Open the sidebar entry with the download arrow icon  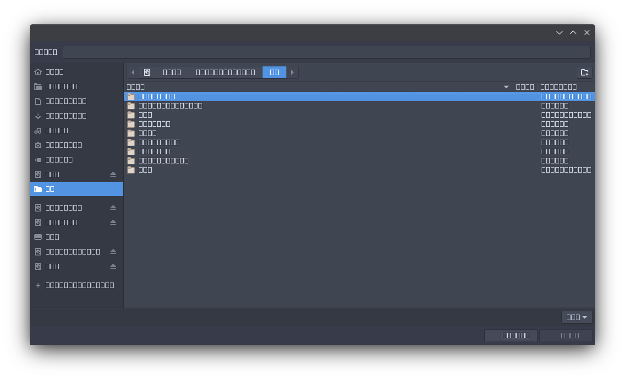[x=77, y=115]
